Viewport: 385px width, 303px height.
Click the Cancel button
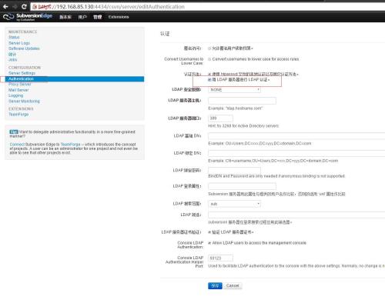tap(233, 285)
